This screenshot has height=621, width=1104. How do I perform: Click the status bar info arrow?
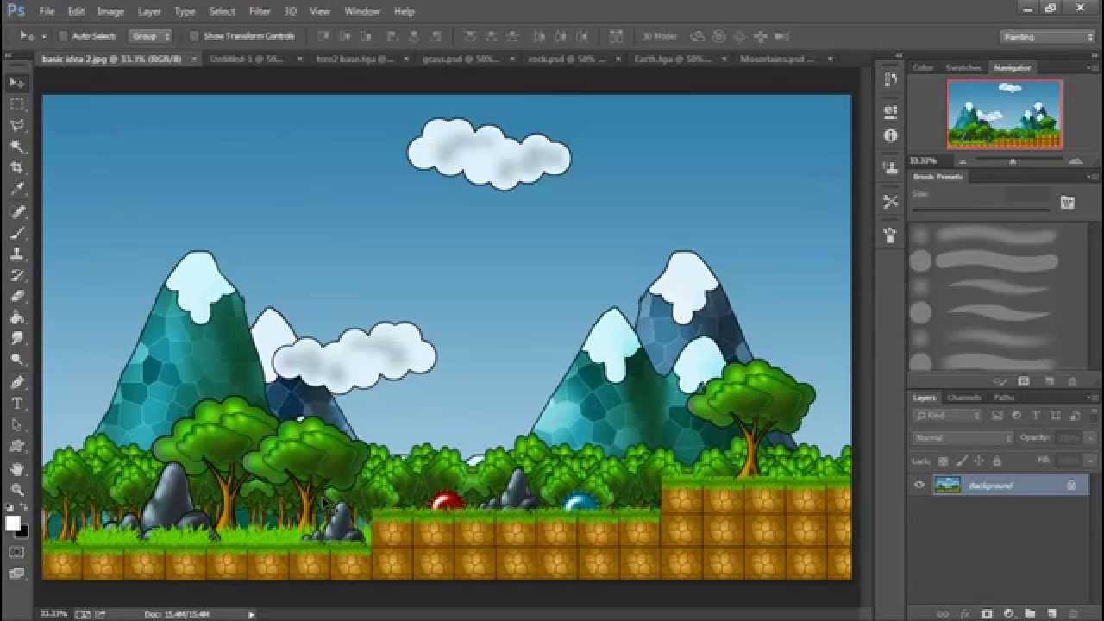tap(251, 614)
